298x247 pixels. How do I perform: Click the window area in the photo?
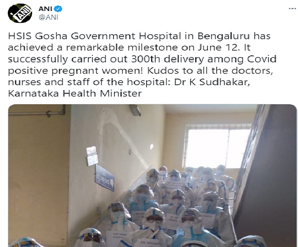click(217, 146)
